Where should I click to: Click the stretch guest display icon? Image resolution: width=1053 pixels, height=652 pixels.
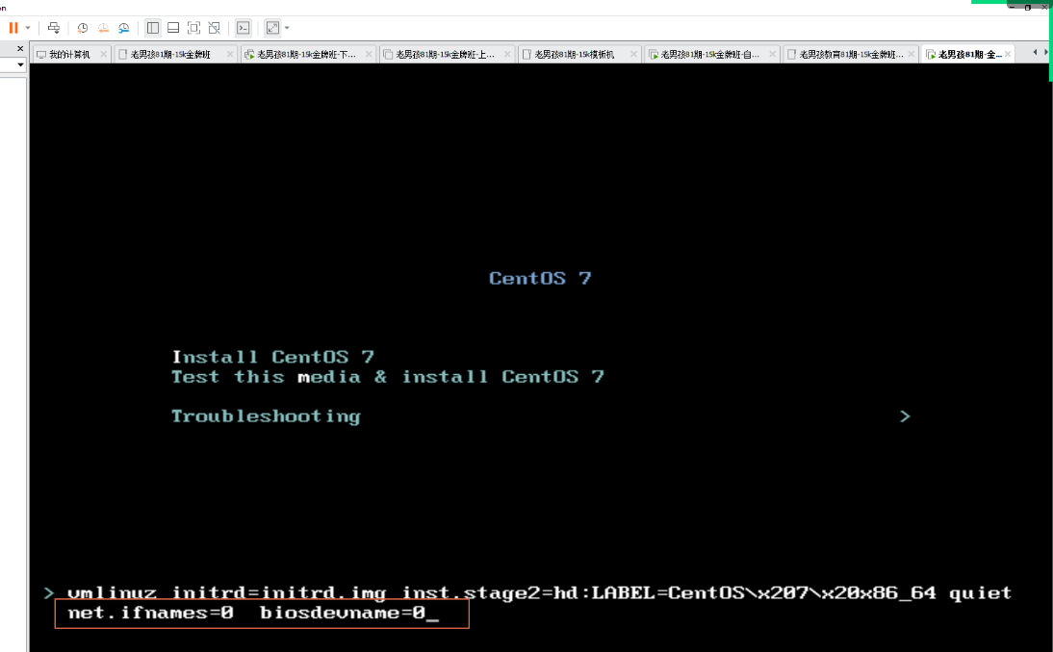(x=272, y=28)
